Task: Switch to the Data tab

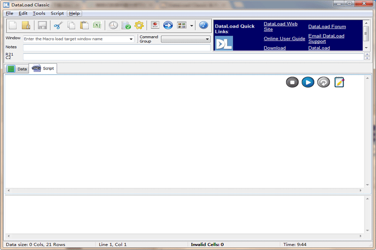Action: click(17, 69)
